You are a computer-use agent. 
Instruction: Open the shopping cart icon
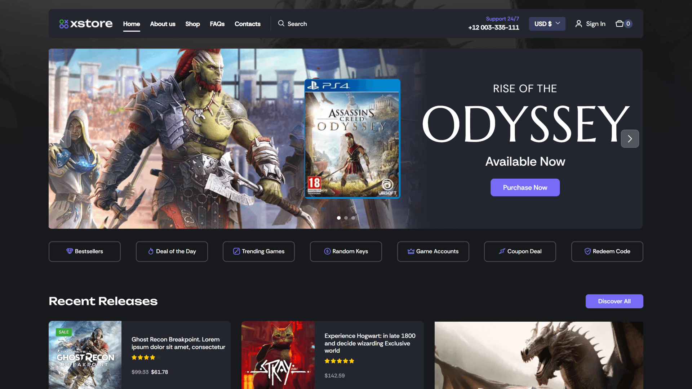pos(619,24)
